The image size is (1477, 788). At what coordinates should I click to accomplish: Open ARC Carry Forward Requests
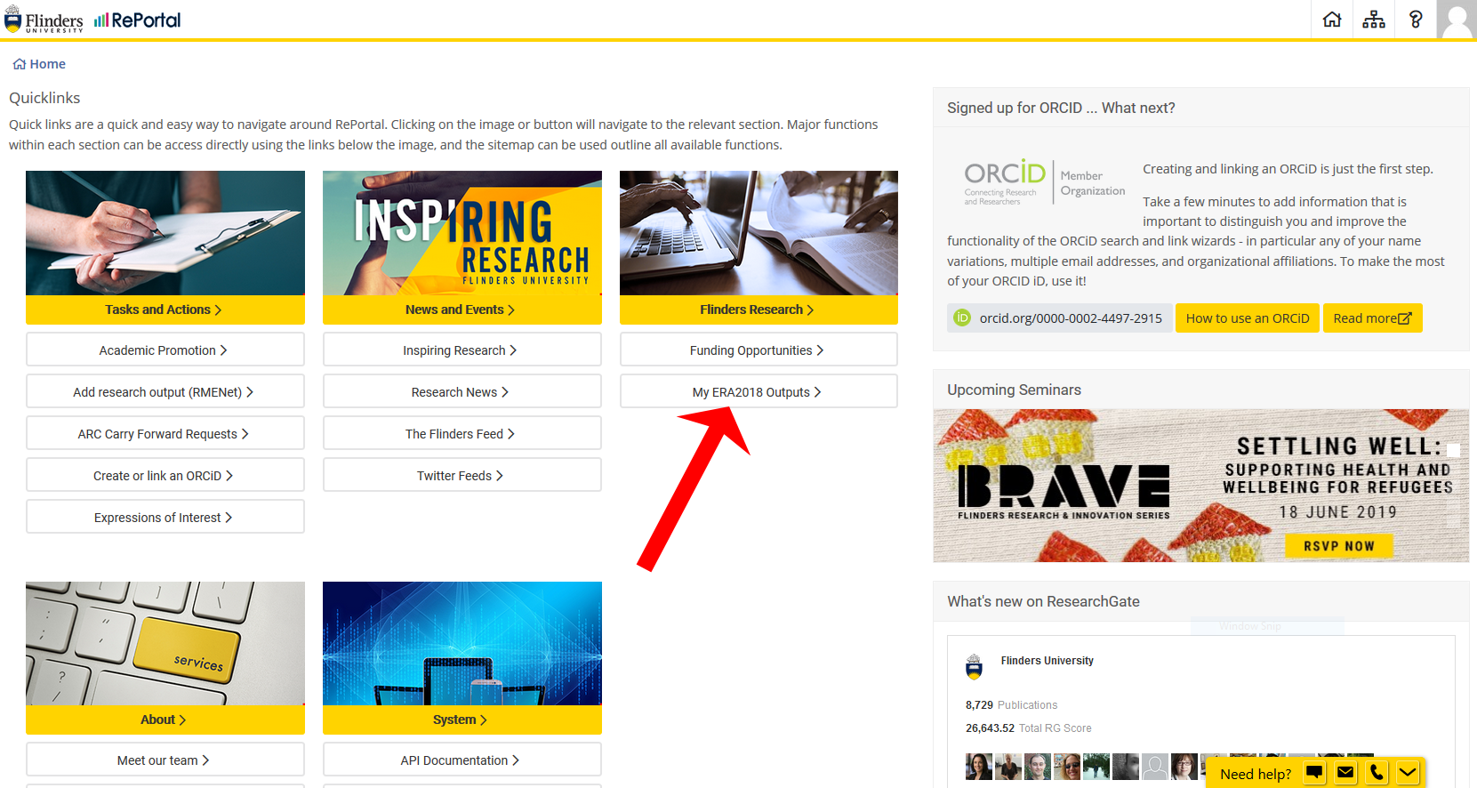165,433
